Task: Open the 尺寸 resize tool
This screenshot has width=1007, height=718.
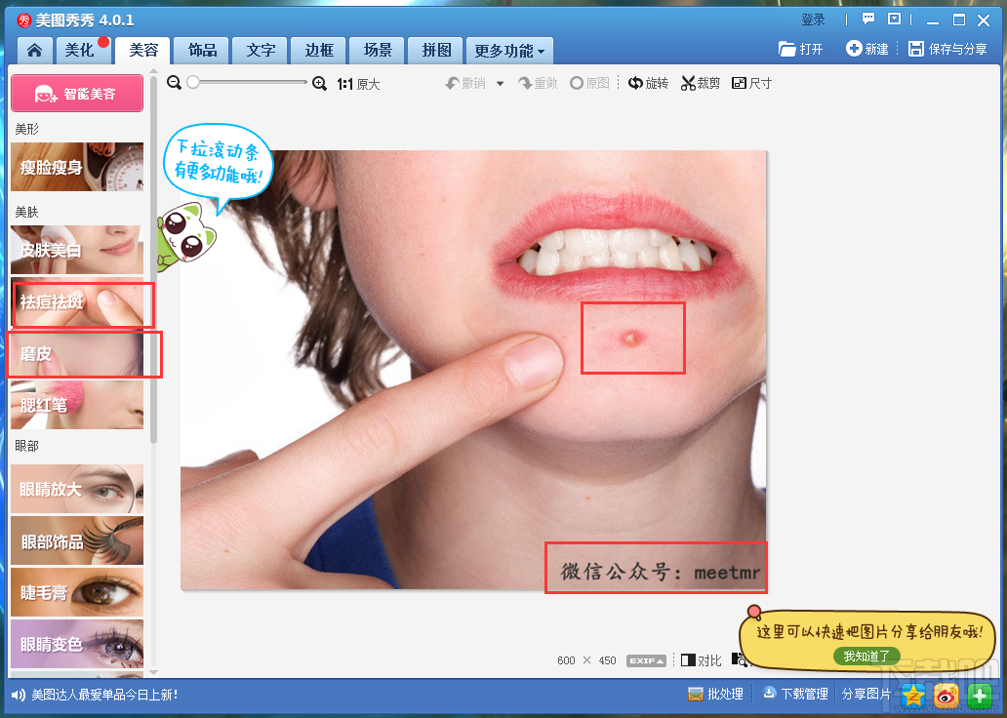Action: click(x=751, y=83)
